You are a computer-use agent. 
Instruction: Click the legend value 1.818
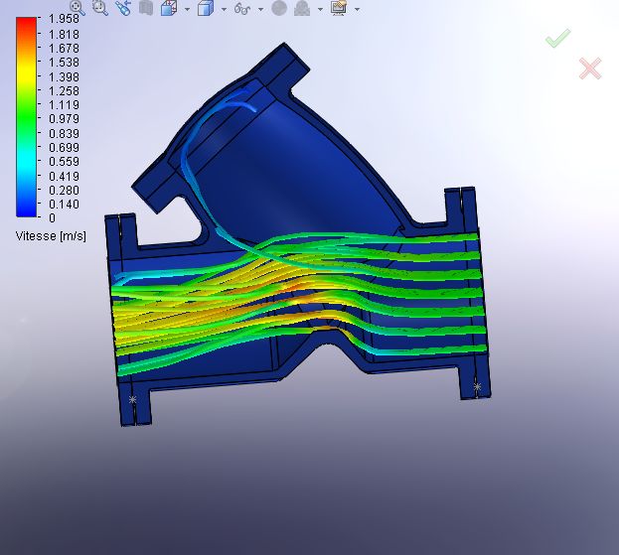pos(64,35)
